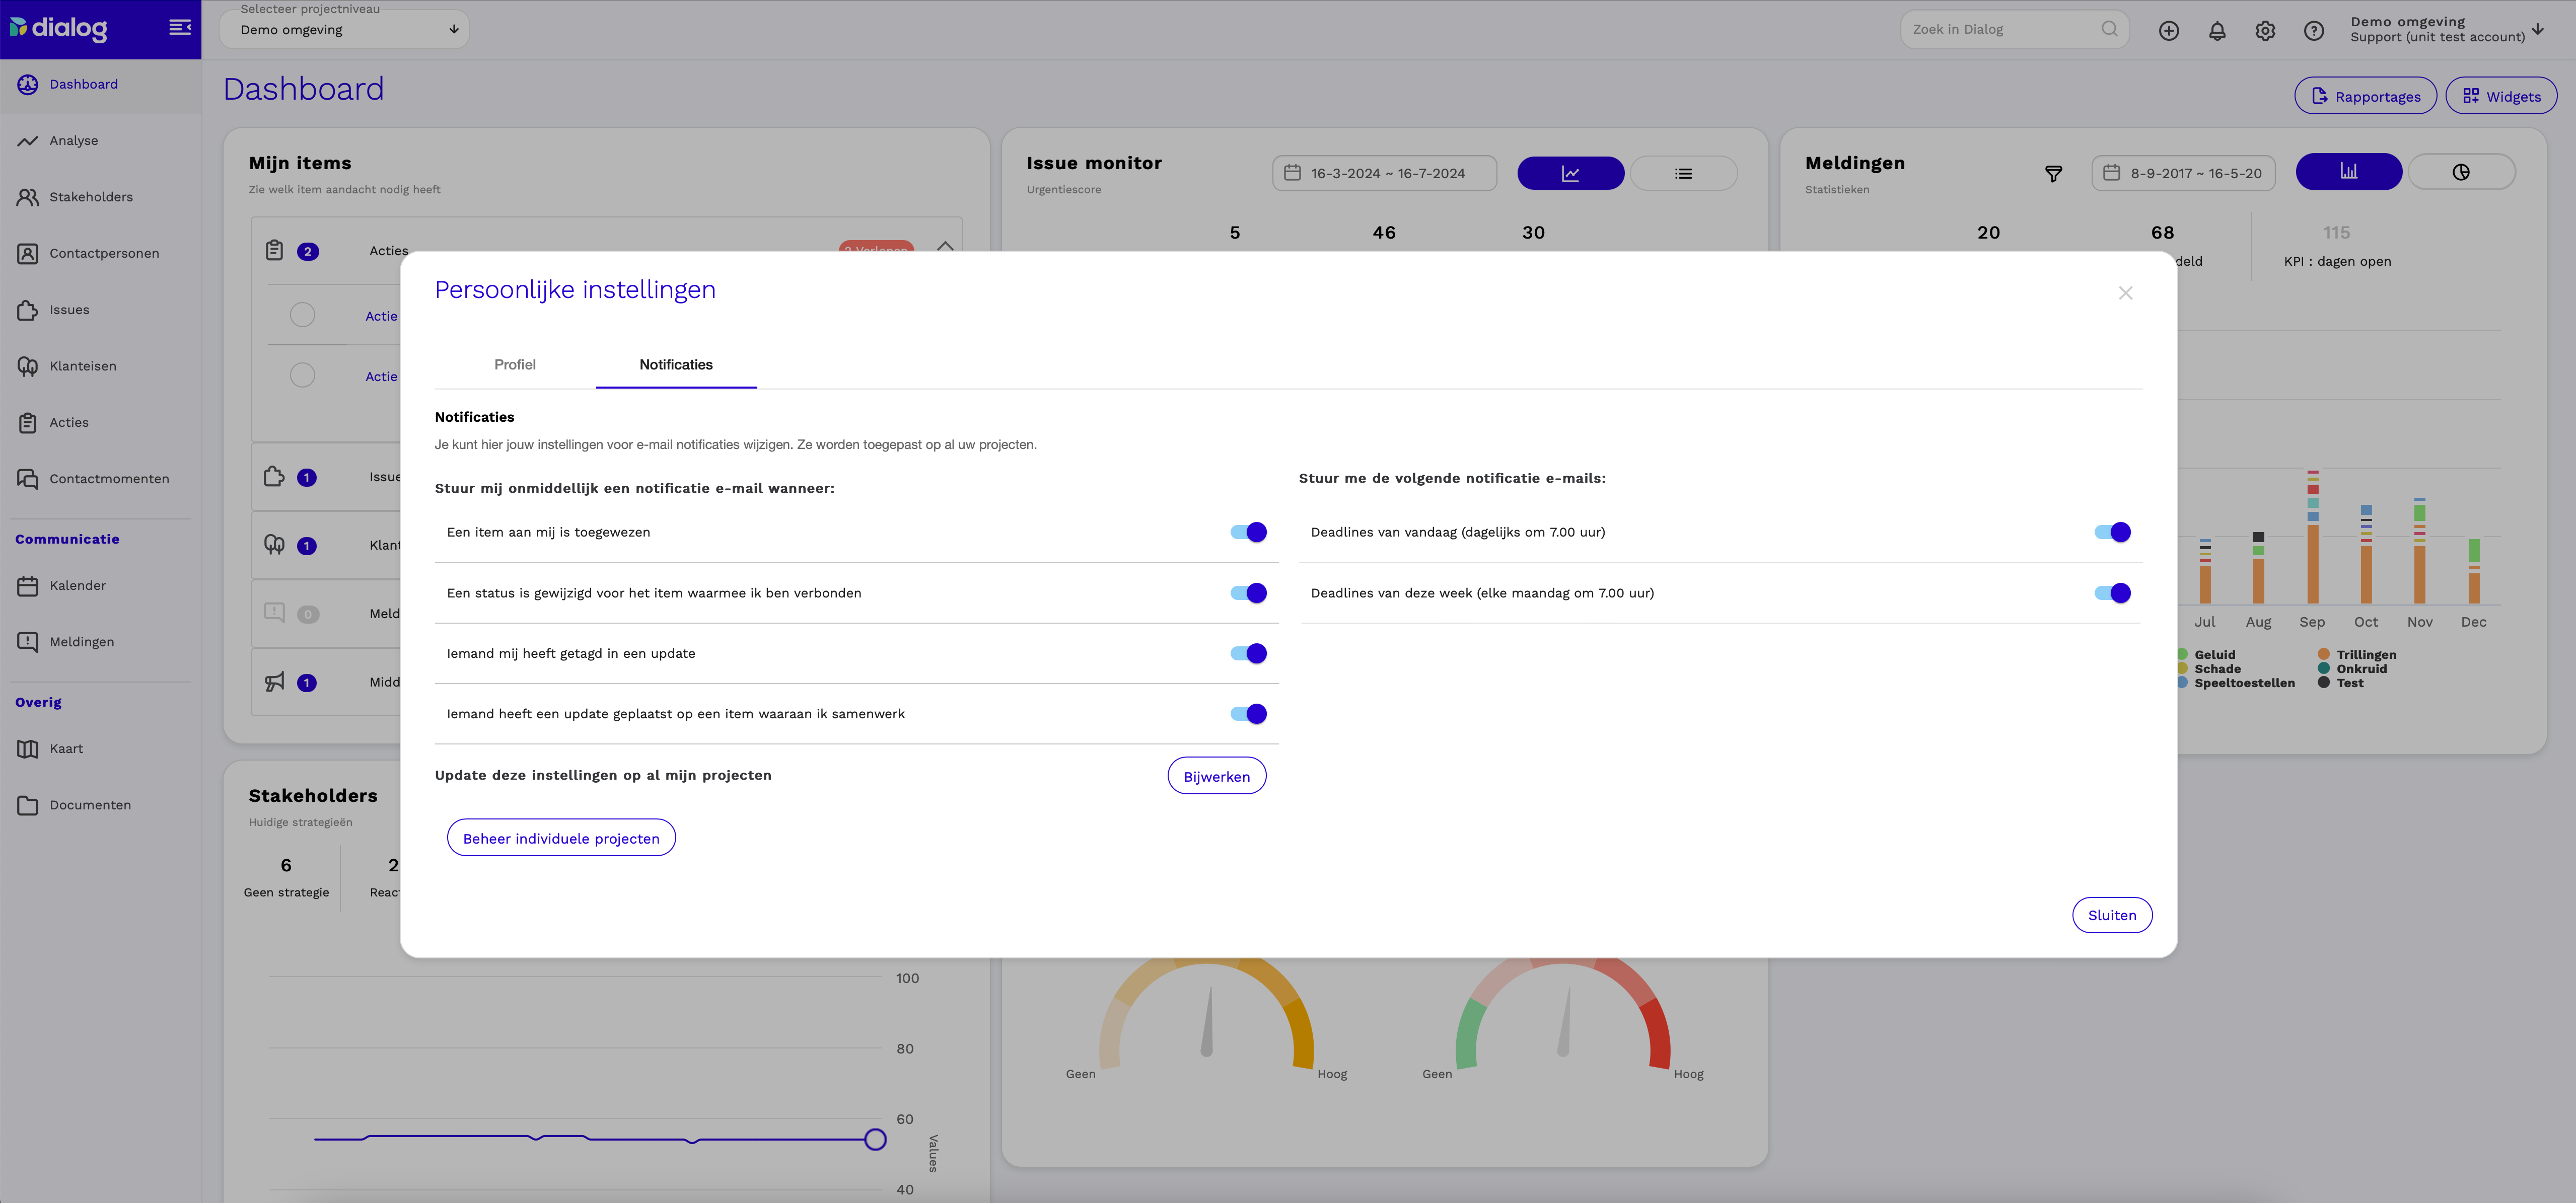
Task: Select the Notificaties tab
Action: [676, 364]
